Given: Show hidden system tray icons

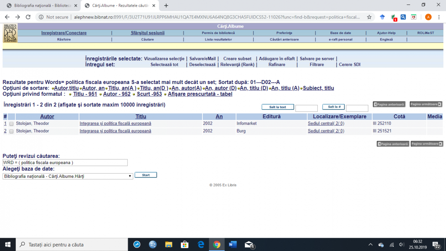Looking at the screenshot, I should (x=370, y=245).
